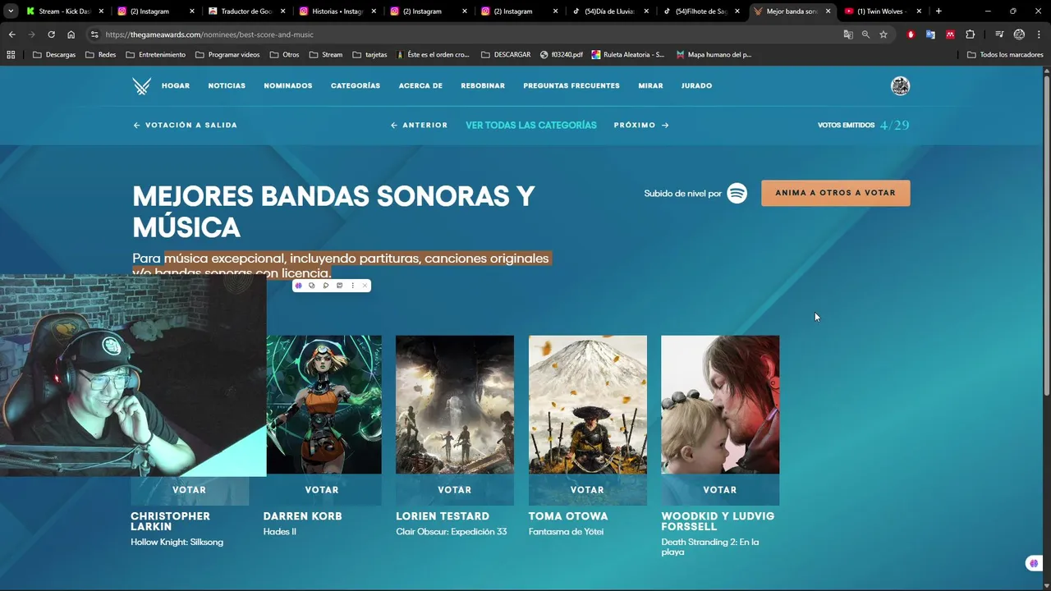Viewport: 1051px width, 591px height.
Task: Vote for Darren Korb
Action: click(322, 490)
